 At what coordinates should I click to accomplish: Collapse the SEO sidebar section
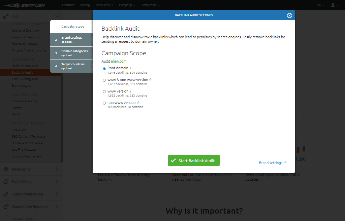click(x=57, y=16)
